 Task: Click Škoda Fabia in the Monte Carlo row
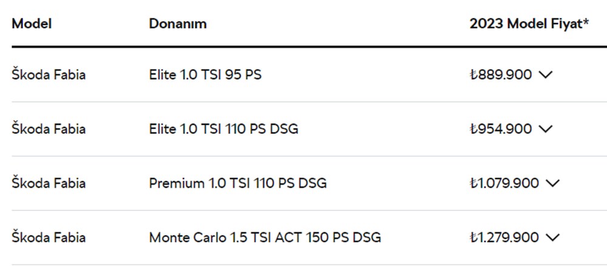49,238
